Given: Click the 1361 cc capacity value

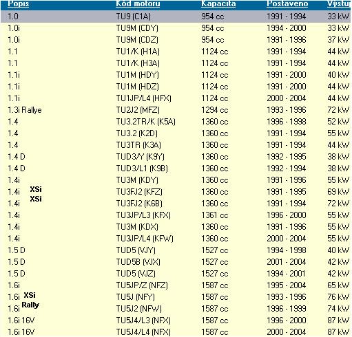Looking at the screenshot, I should coord(215,215).
